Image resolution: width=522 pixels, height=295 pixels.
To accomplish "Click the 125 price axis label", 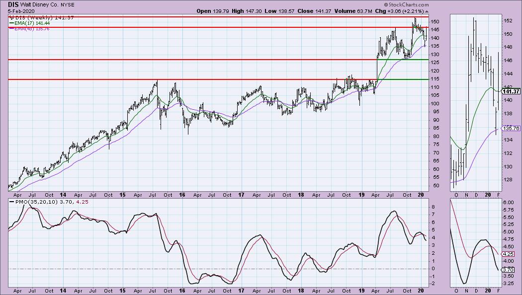I will click(435, 63).
